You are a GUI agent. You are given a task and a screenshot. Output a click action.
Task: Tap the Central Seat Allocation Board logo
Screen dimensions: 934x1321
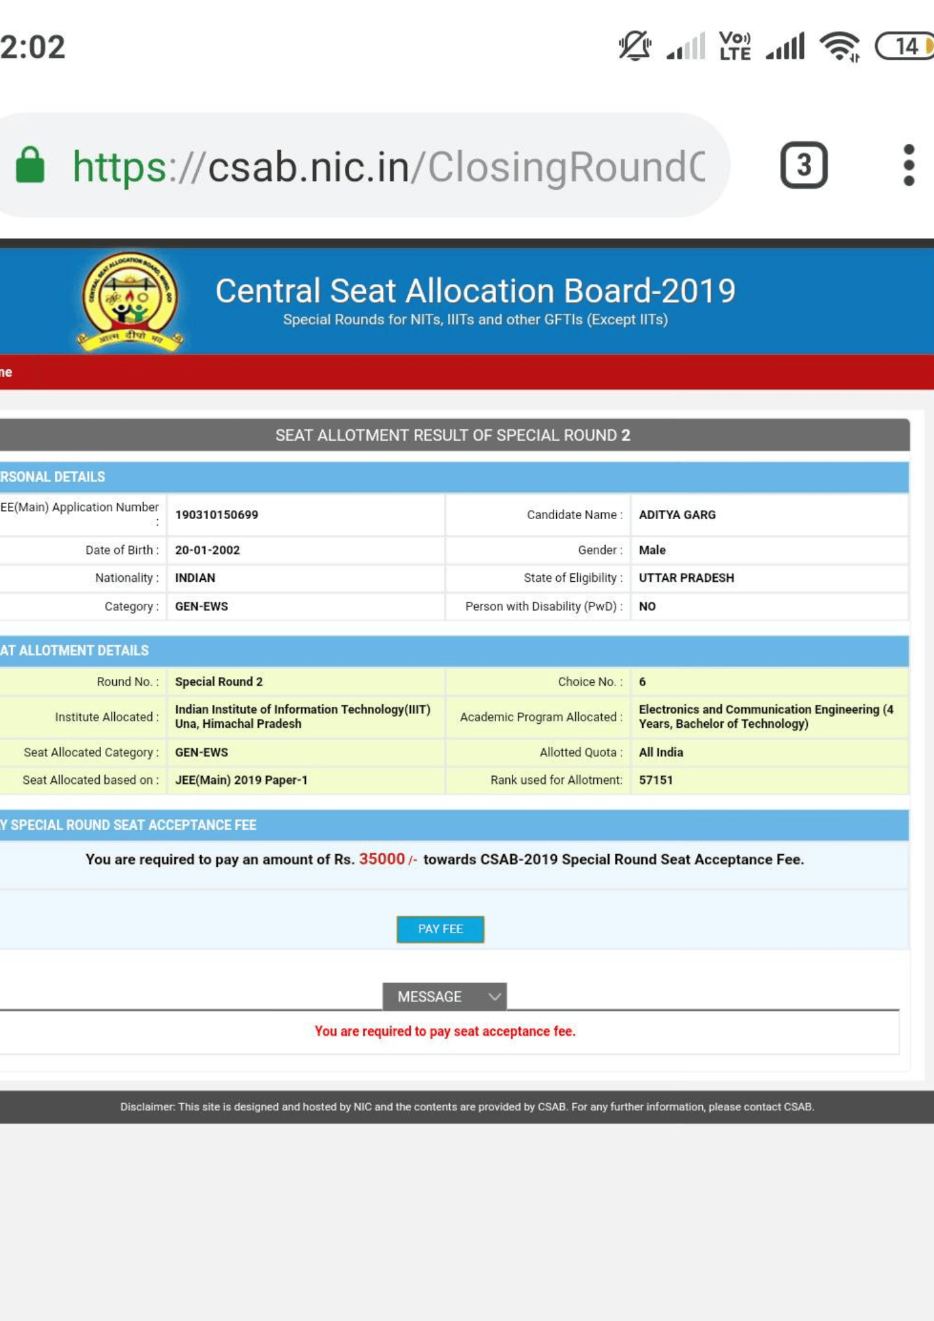(130, 302)
